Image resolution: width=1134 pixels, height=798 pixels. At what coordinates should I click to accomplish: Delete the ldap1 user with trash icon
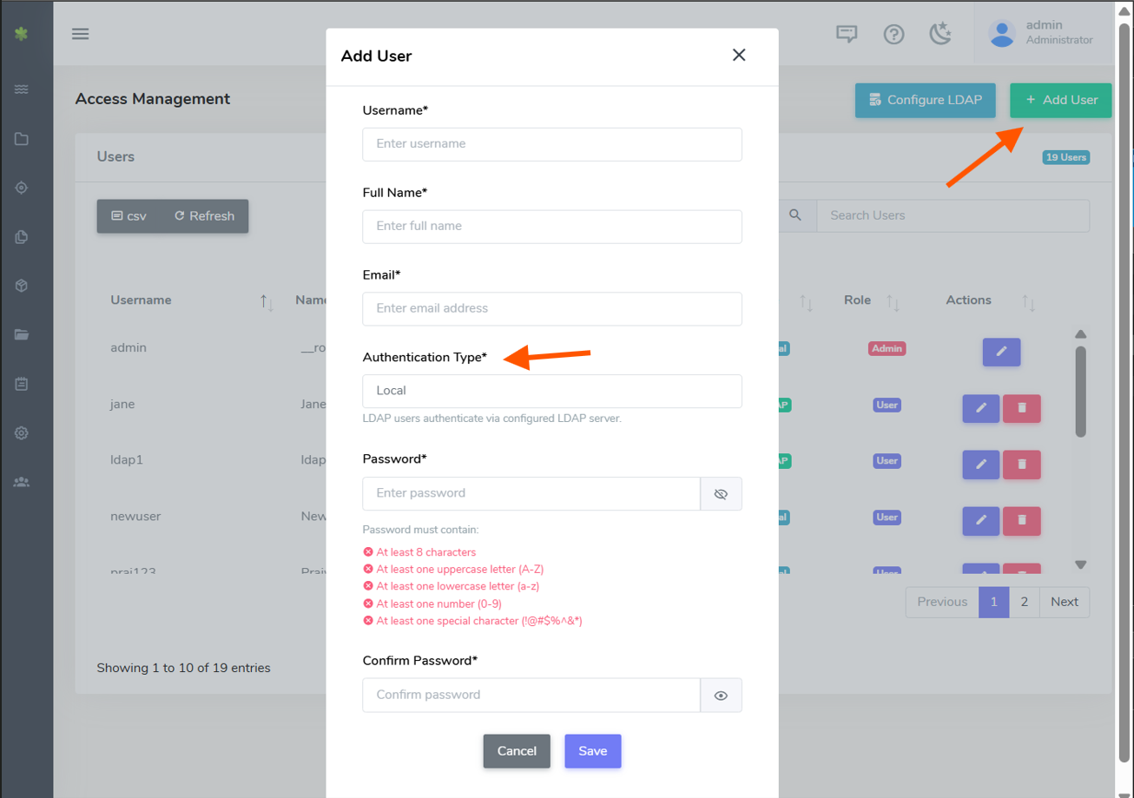(1021, 465)
